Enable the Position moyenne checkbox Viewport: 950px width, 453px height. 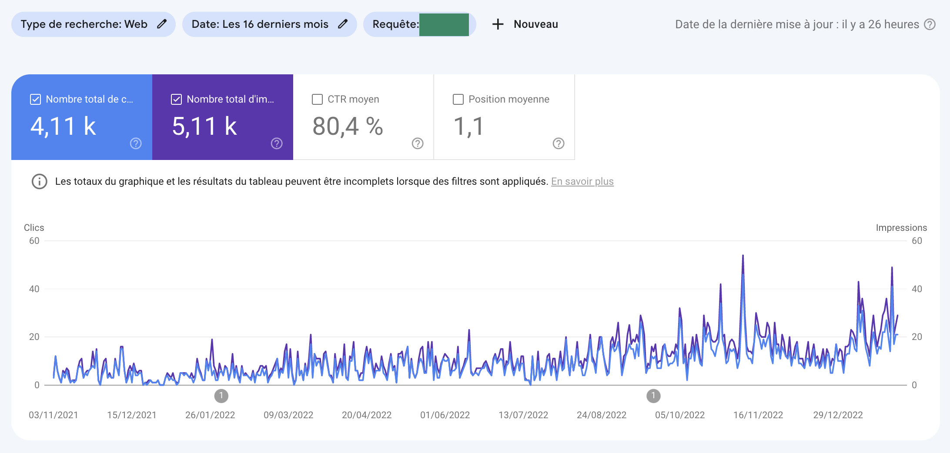point(458,100)
